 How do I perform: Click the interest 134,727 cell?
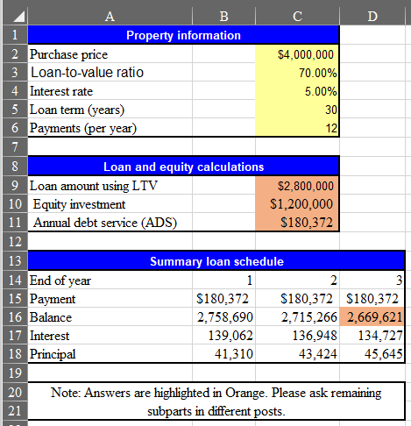tap(372, 335)
